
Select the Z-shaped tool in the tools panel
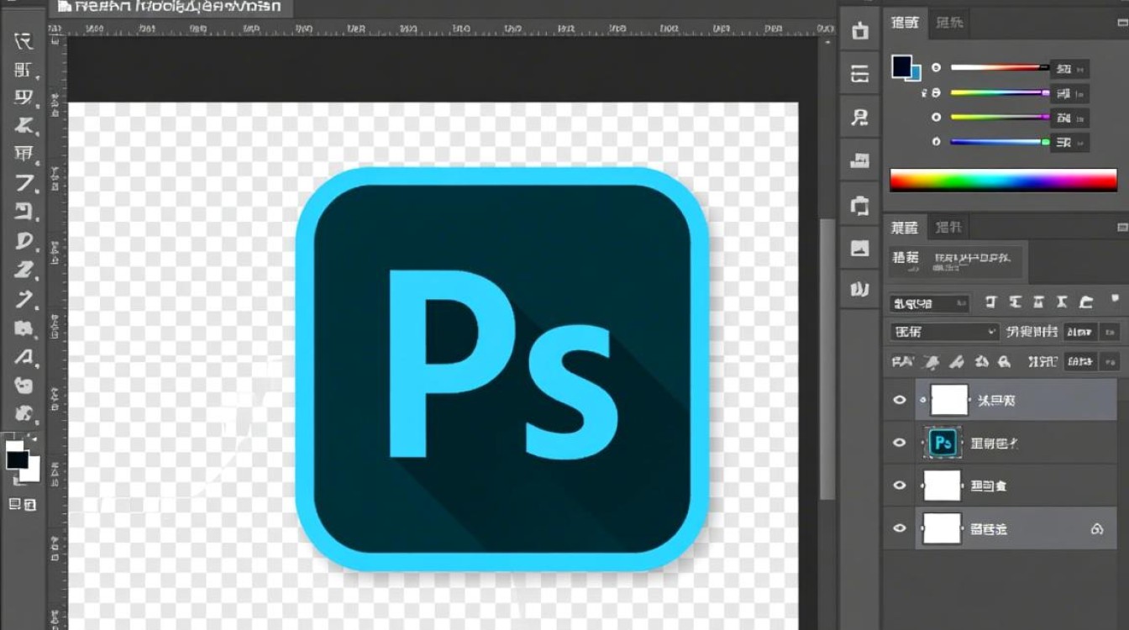[x=24, y=270]
